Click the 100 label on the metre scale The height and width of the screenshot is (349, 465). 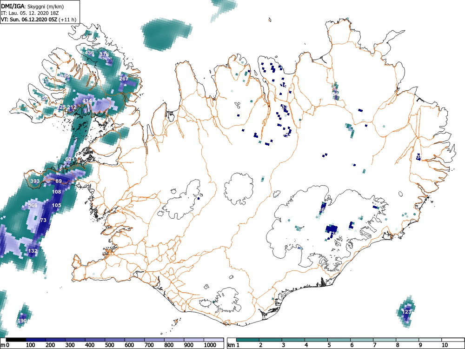click(31, 345)
